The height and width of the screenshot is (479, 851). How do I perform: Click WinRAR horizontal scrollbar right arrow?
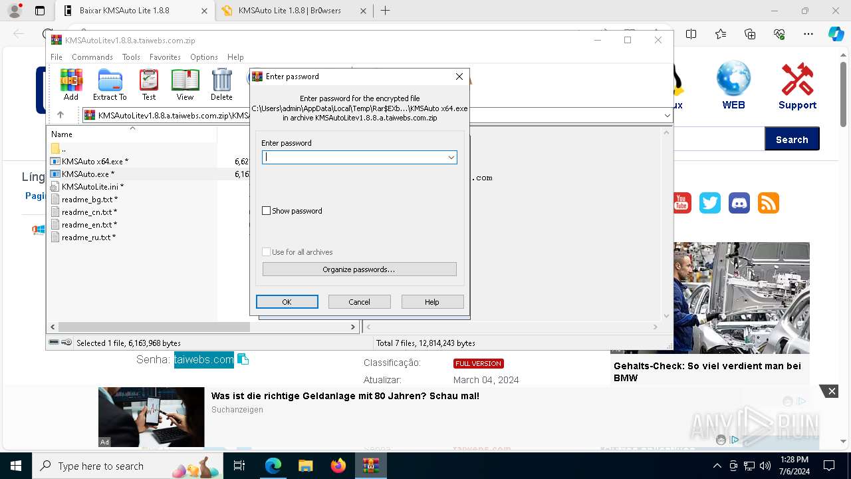(353, 327)
